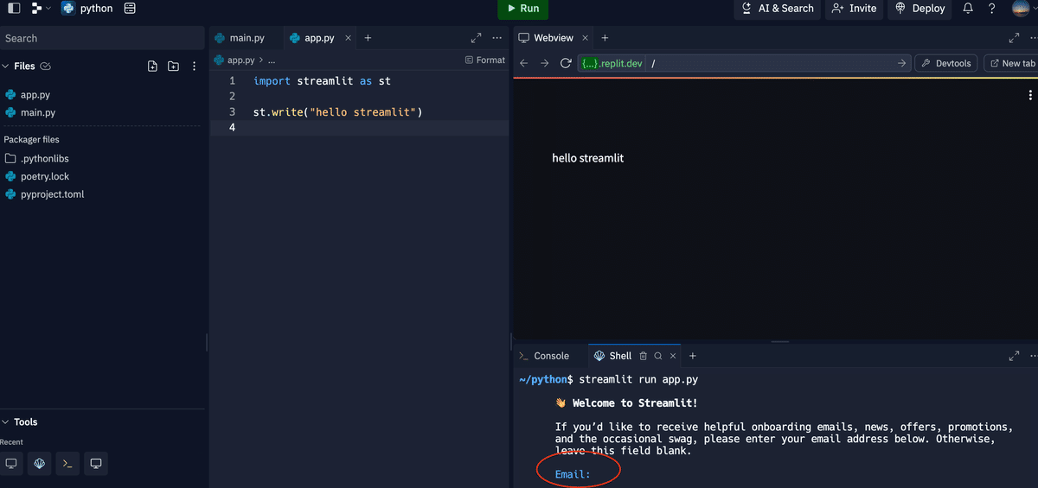Focus the file Search field
The image size is (1038, 488).
click(102, 38)
